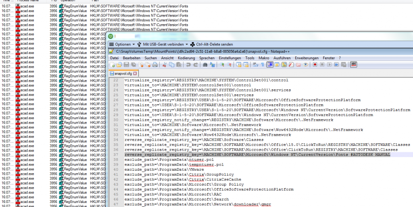The width and height of the screenshot is (413, 207).
Task: Zoom out using magnifier minus icon
Action: (229, 65)
